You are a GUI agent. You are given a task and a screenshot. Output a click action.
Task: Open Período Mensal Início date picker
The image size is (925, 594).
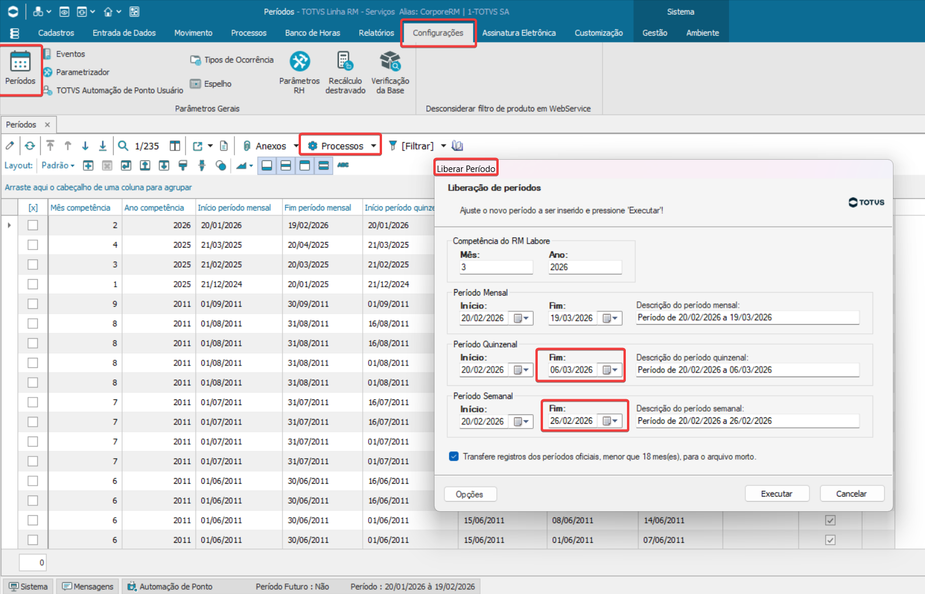pos(521,318)
